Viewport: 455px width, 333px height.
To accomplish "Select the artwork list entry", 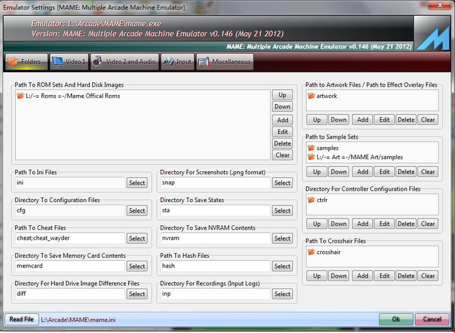I will click(x=327, y=96).
